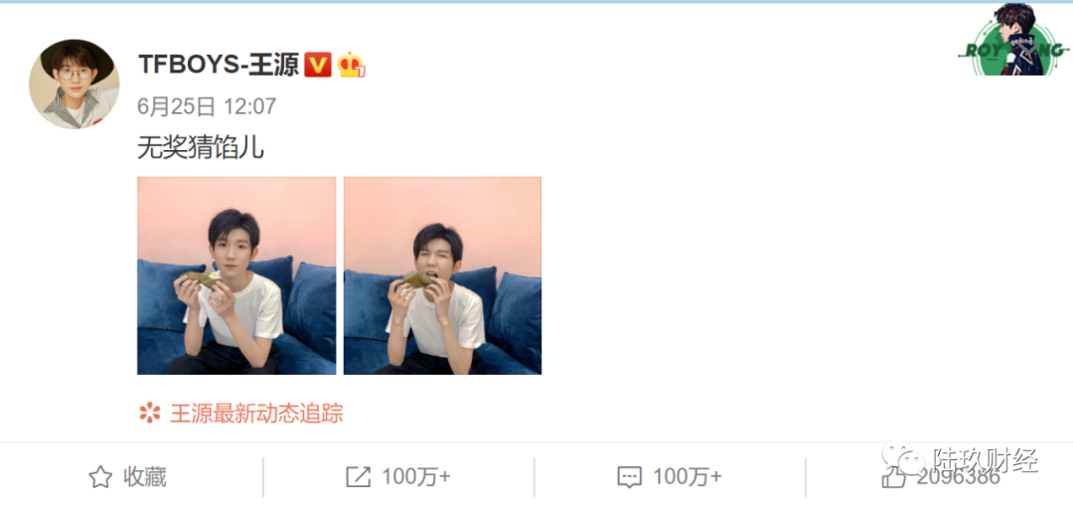Open the poster's round profile avatar

(74, 85)
